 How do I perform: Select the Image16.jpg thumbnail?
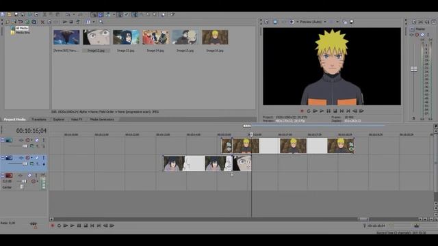click(x=215, y=37)
